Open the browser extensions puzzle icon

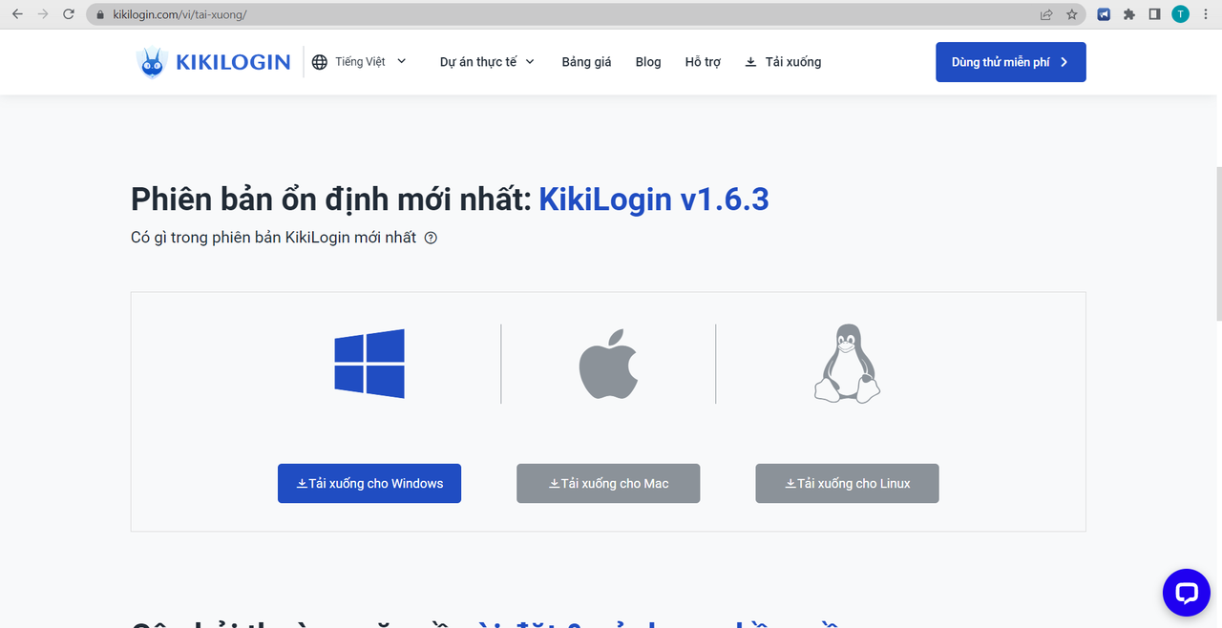[1129, 14]
